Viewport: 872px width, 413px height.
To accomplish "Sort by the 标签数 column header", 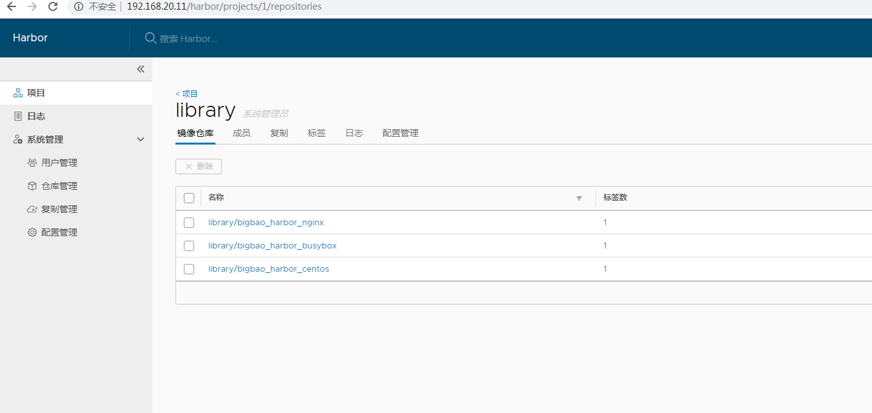I will pos(615,197).
